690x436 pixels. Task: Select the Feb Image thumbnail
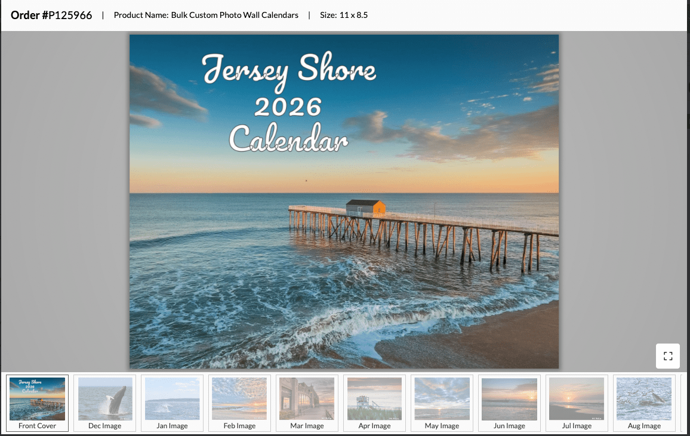239,398
